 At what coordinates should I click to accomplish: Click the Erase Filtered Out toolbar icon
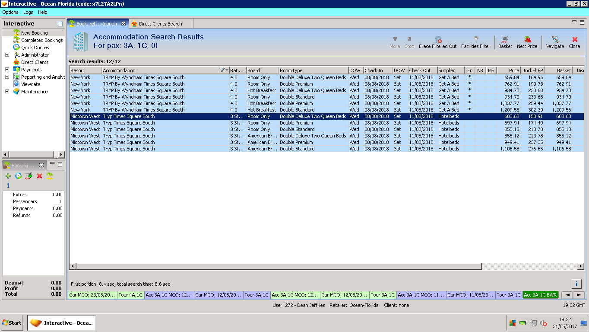pos(438,39)
